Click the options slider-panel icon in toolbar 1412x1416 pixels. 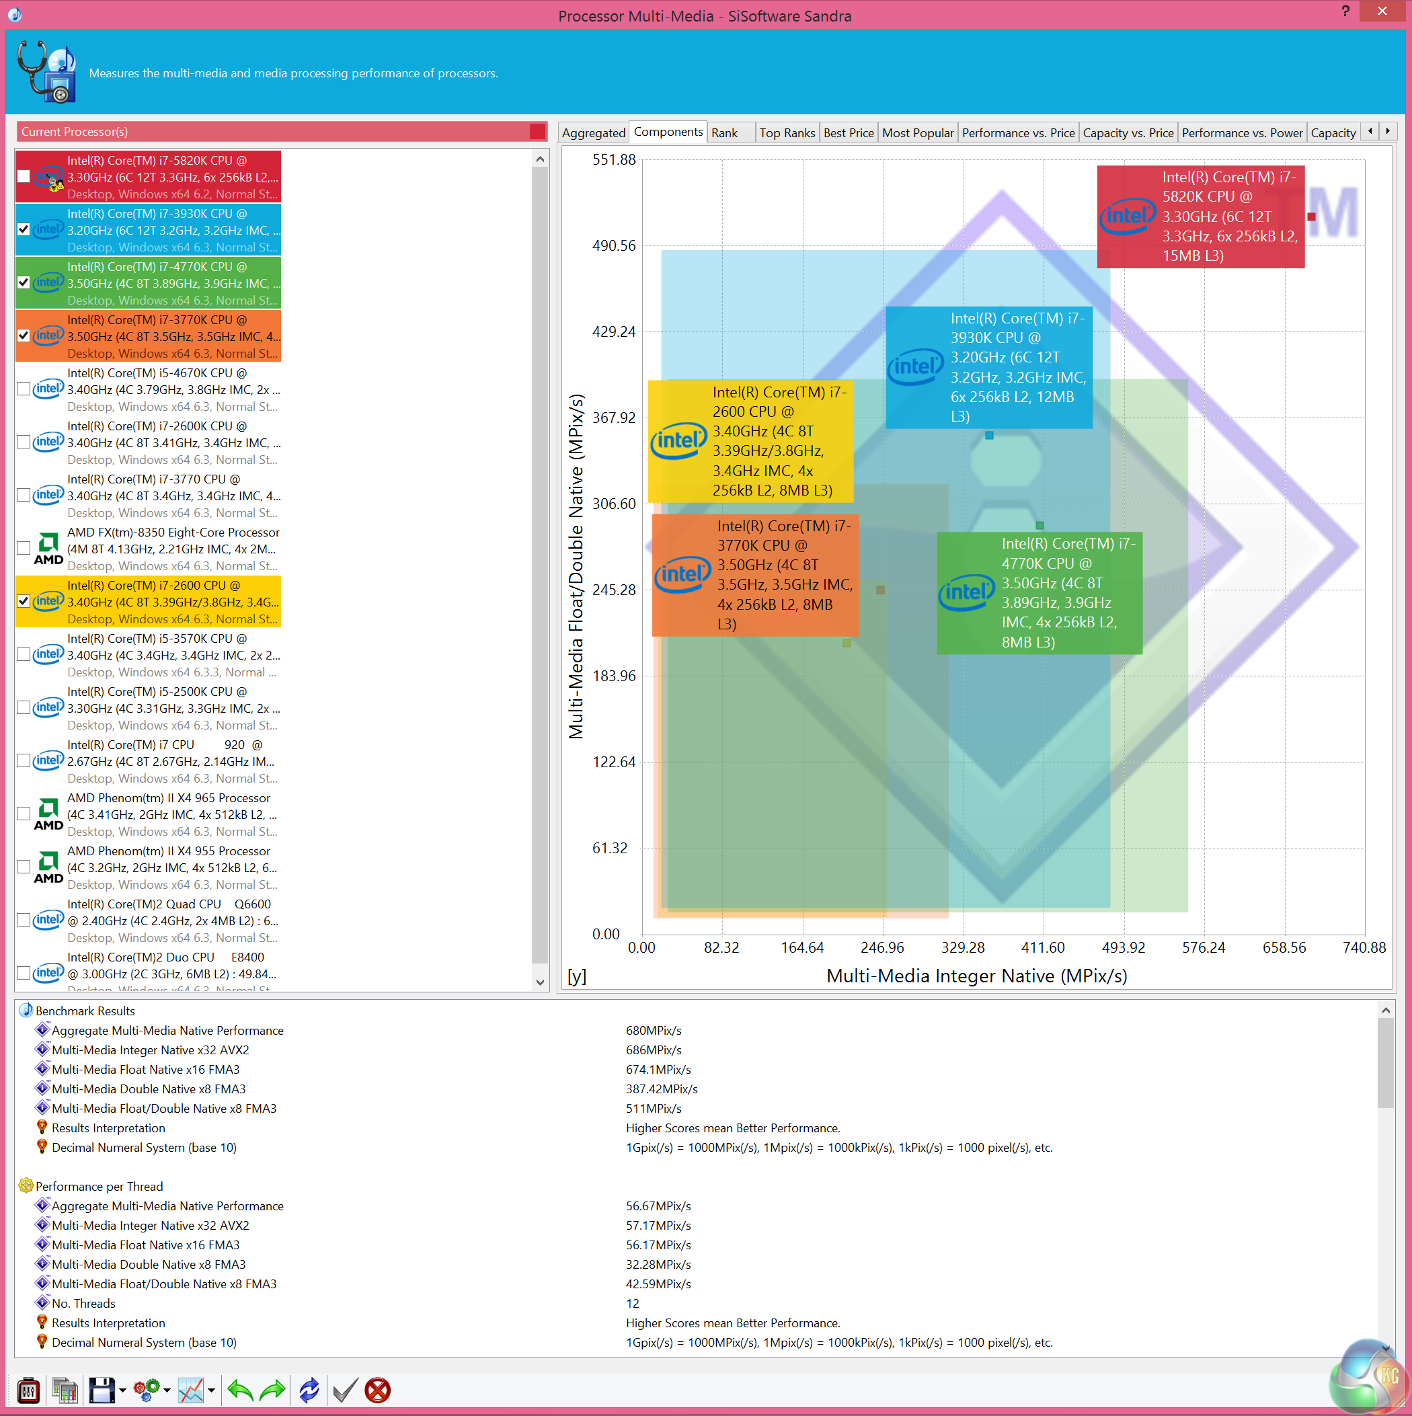[29, 1390]
